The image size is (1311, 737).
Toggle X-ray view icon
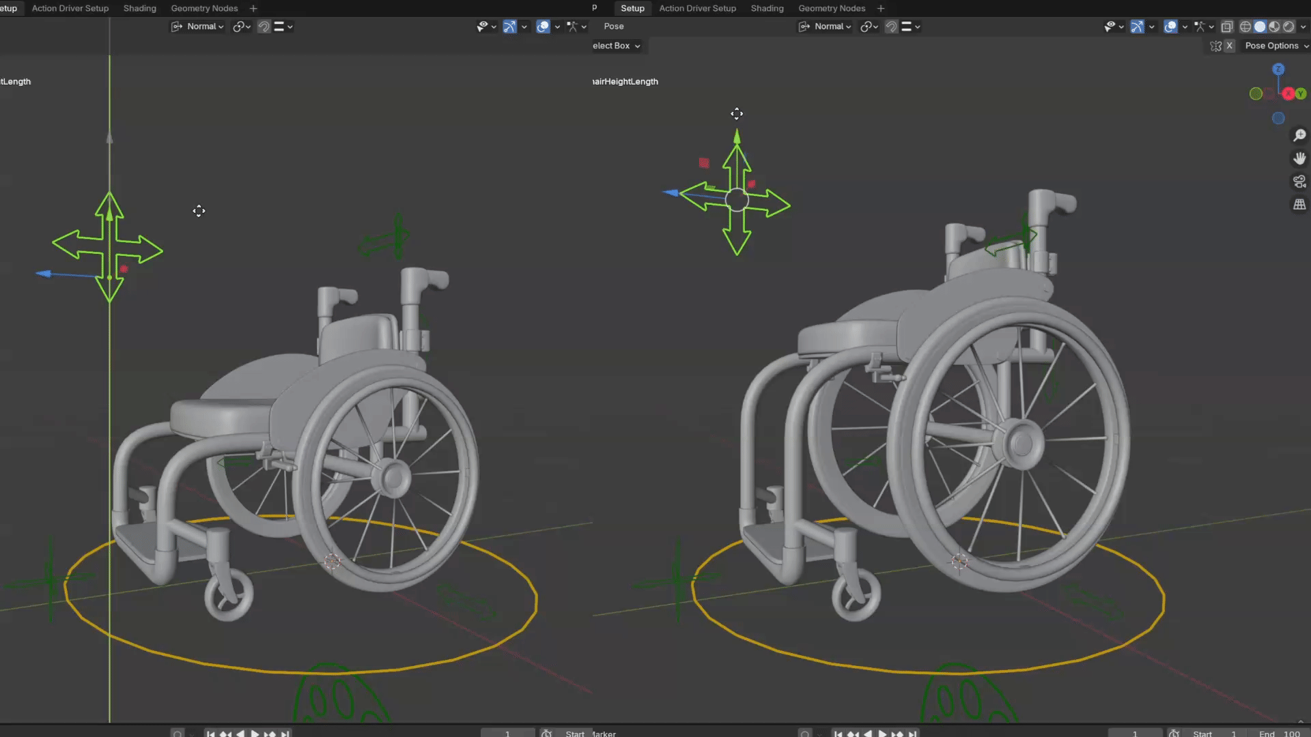click(x=1227, y=27)
